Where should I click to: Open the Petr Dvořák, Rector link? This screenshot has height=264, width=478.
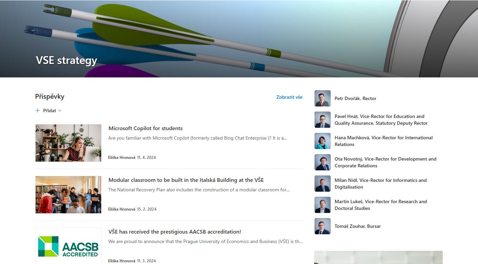click(355, 98)
